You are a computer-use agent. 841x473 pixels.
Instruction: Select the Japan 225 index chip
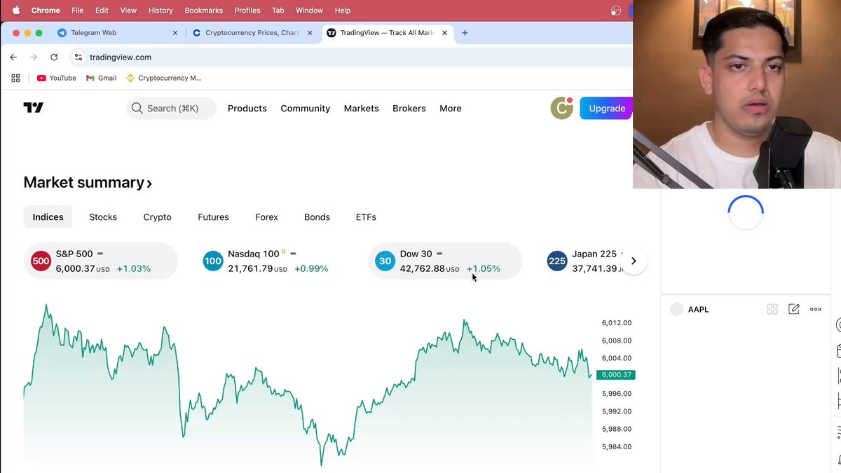[x=584, y=261]
